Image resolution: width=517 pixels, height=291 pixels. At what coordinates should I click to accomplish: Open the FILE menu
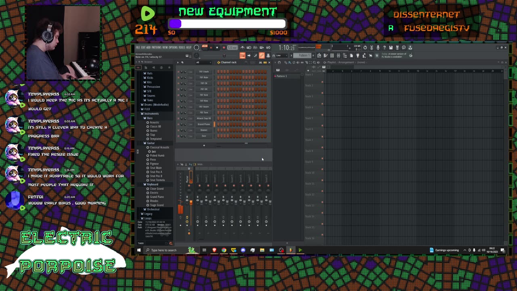click(x=138, y=48)
